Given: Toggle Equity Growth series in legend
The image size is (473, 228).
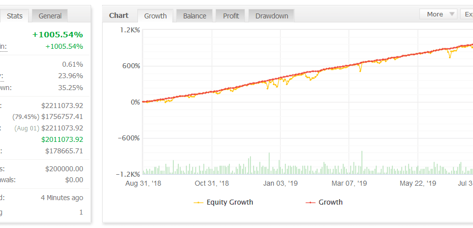Looking at the screenshot, I should [230, 202].
